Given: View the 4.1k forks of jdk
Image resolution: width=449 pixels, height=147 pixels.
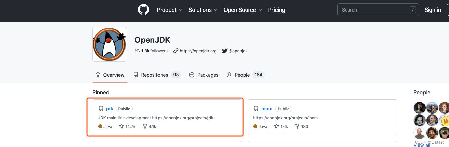Looking at the screenshot, I should [x=149, y=127].
